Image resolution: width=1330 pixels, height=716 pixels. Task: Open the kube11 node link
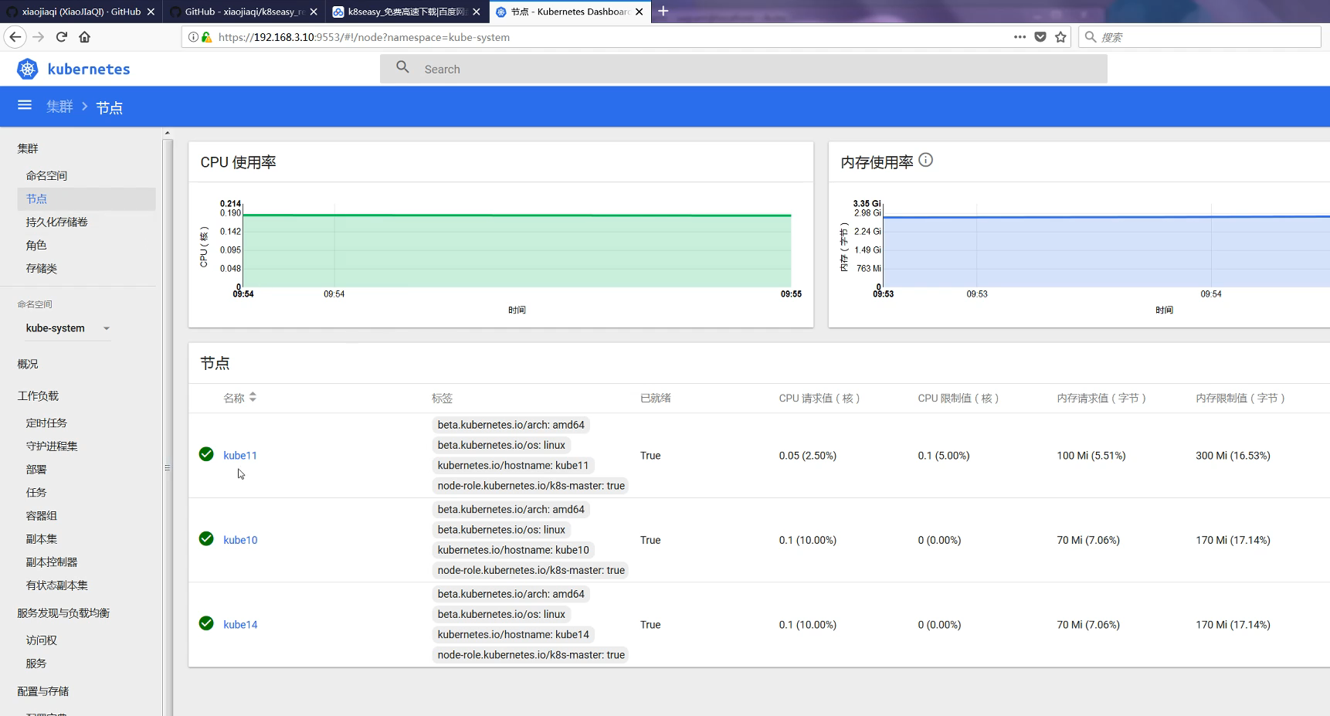[x=240, y=455]
